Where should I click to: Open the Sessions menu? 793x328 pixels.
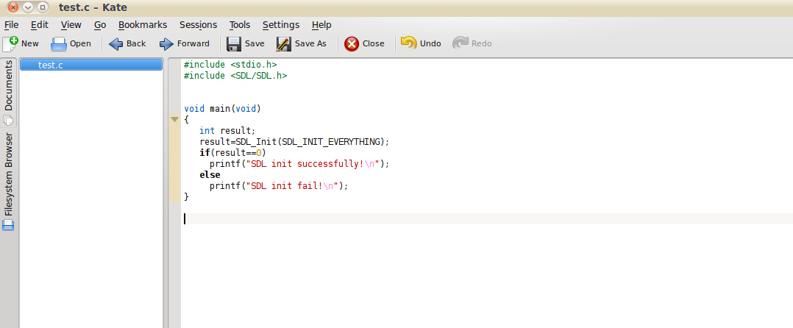[x=198, y=24]
